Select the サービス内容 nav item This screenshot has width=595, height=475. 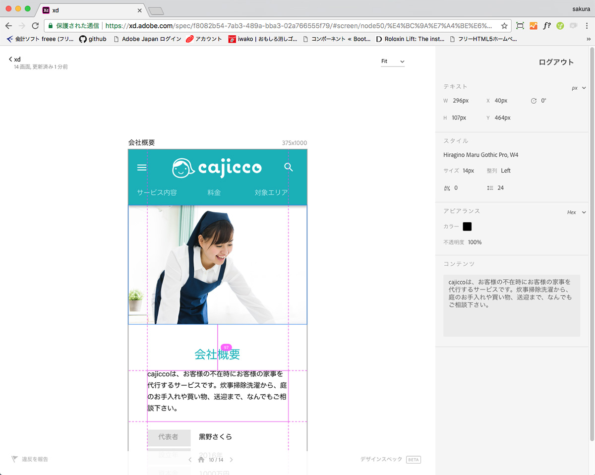coord(157,192)
